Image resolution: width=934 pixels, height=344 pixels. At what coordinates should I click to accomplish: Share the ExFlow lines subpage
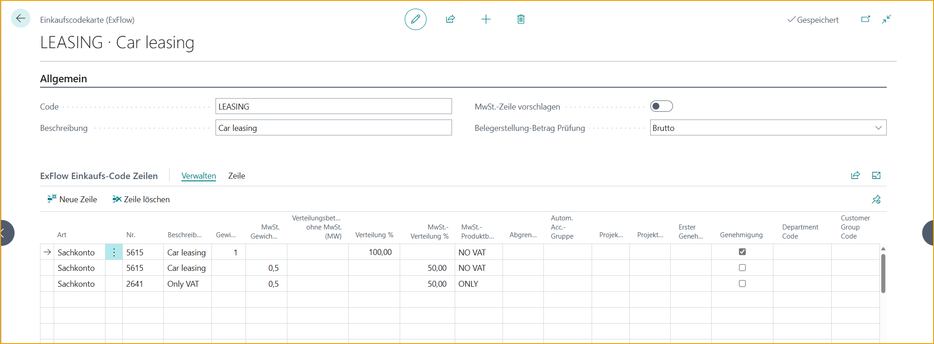(855, 175)
